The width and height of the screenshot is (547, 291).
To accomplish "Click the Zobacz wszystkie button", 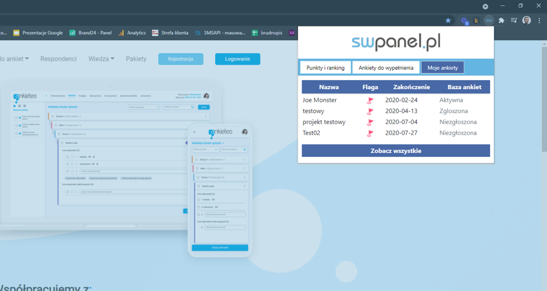I will (x=396, y=151).
